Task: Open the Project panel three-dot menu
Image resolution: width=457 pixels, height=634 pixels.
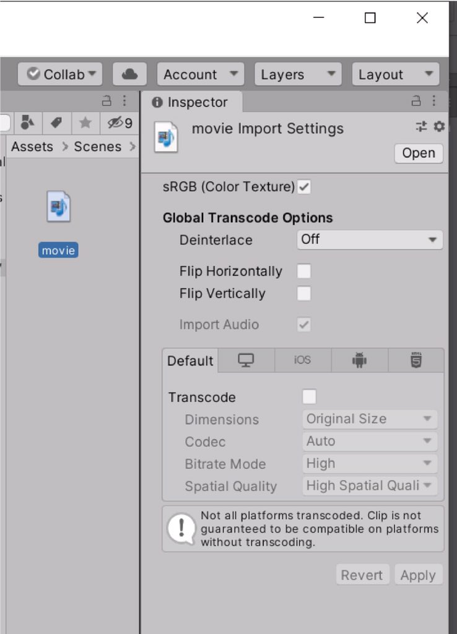Action: [124, 100]
